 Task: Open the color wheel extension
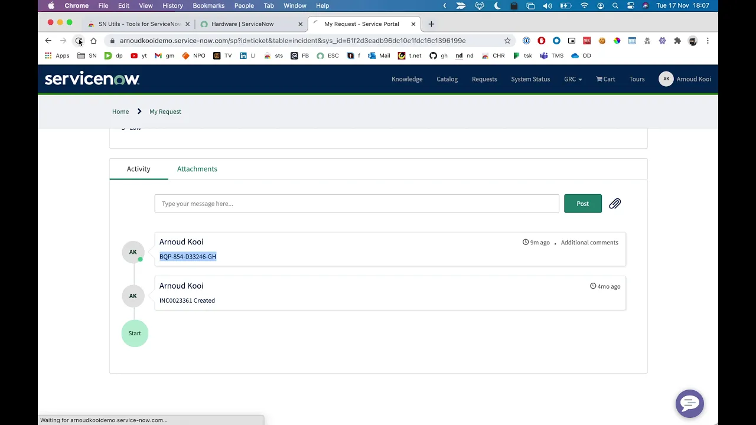[617, 41]
